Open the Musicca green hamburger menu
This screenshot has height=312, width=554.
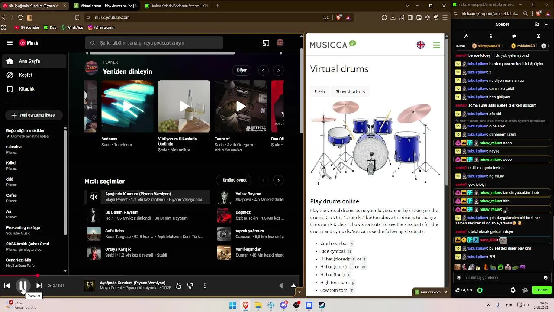tap(436, 45)
